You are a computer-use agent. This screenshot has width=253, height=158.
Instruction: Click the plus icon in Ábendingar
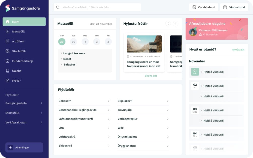[10, 147]
